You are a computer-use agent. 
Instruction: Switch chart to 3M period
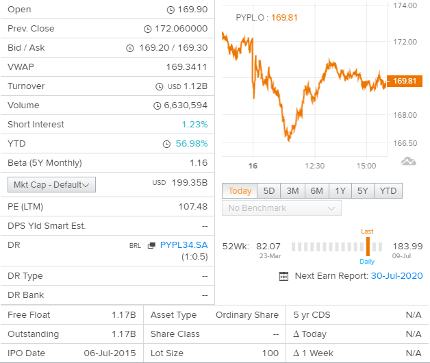click(292, 190)
